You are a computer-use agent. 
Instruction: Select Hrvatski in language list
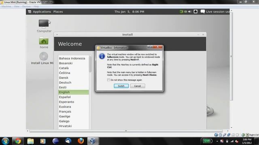click(74, 126)
